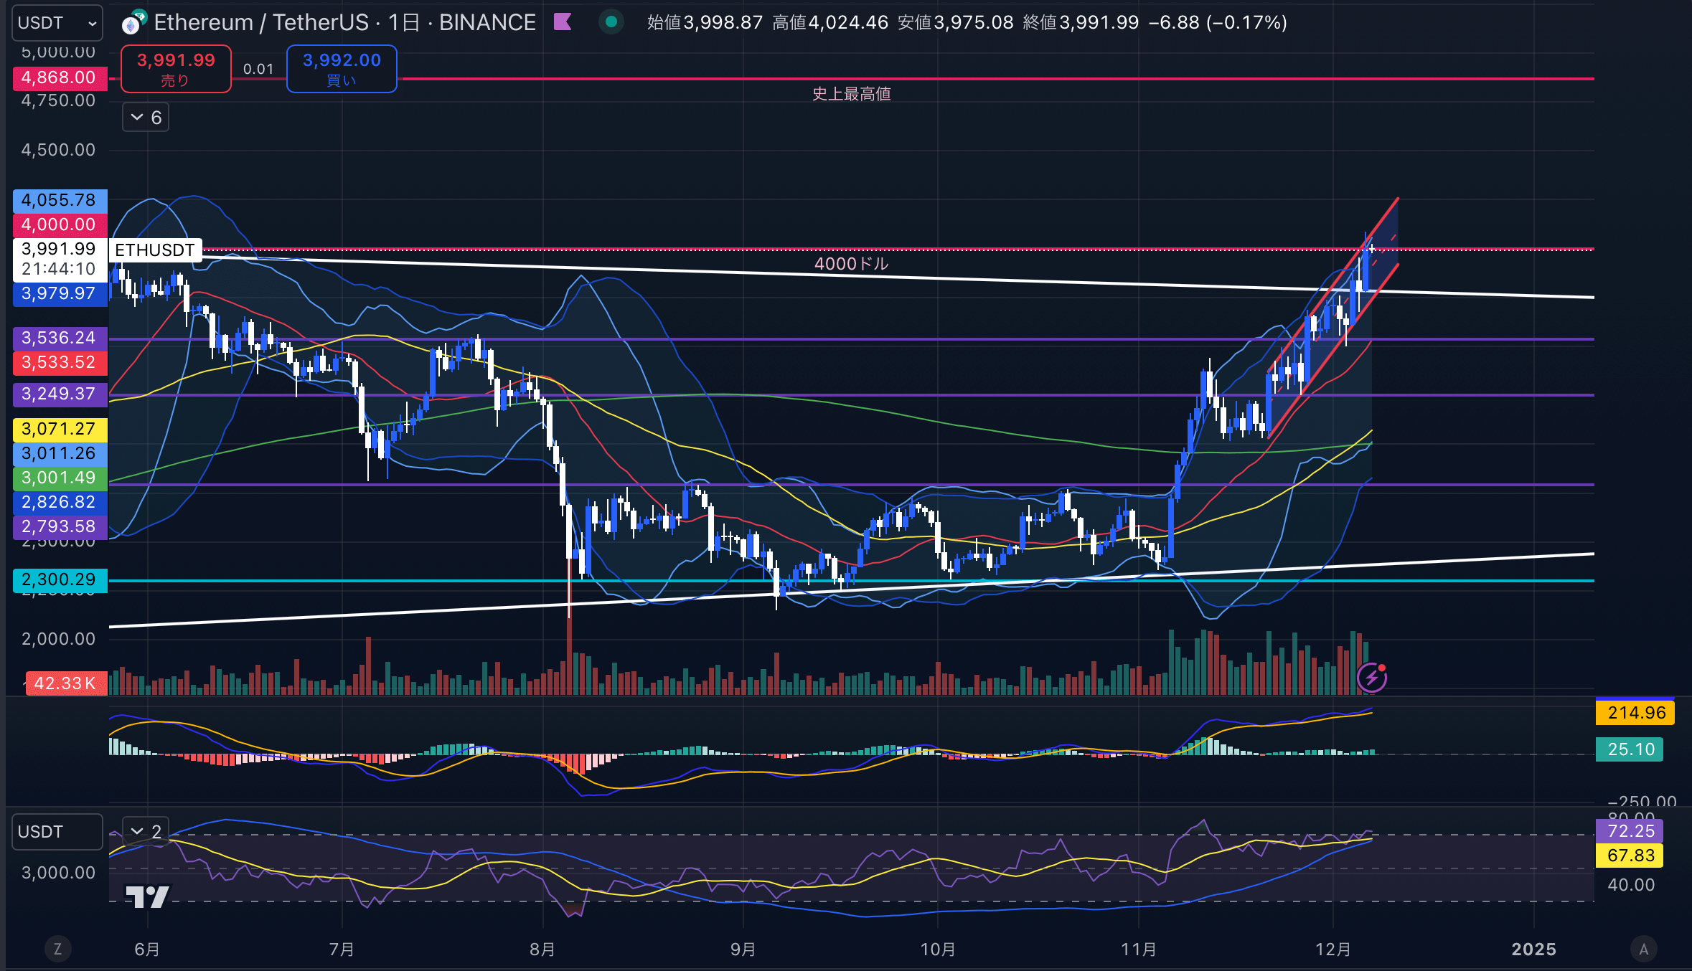1692x971 pixels.
Task: Click the 8月 date axis label
Action: click(542, 949)
